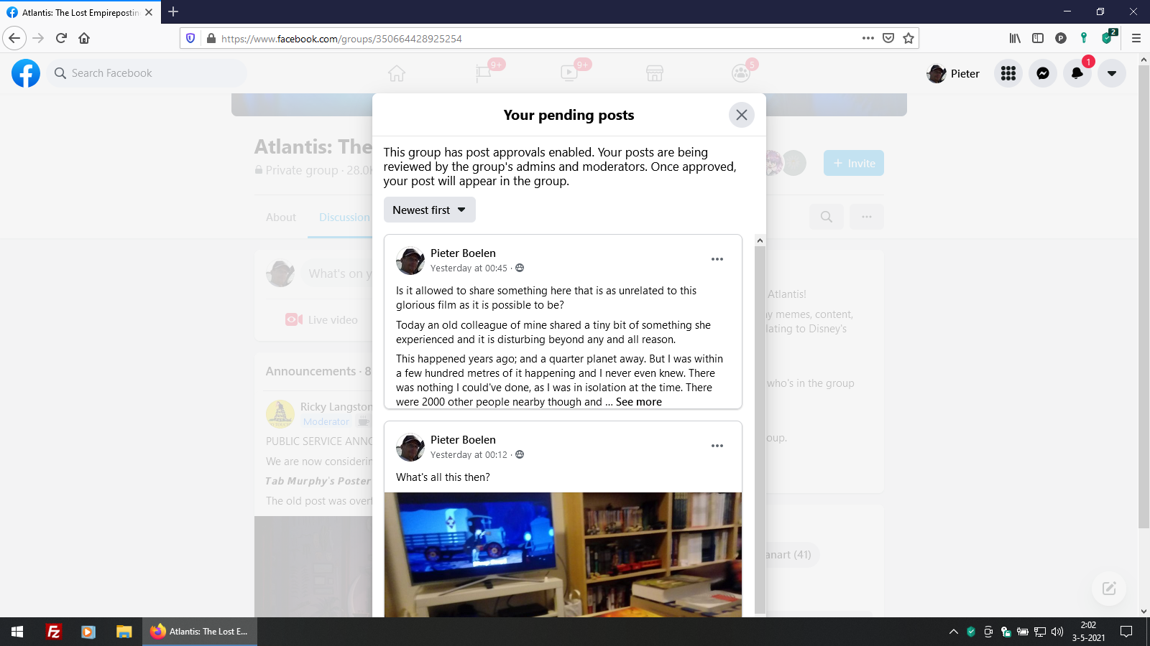Click Yesterday at 00:12 timestamp
This screenshot has height=646, width=1150.
(469, 455)
